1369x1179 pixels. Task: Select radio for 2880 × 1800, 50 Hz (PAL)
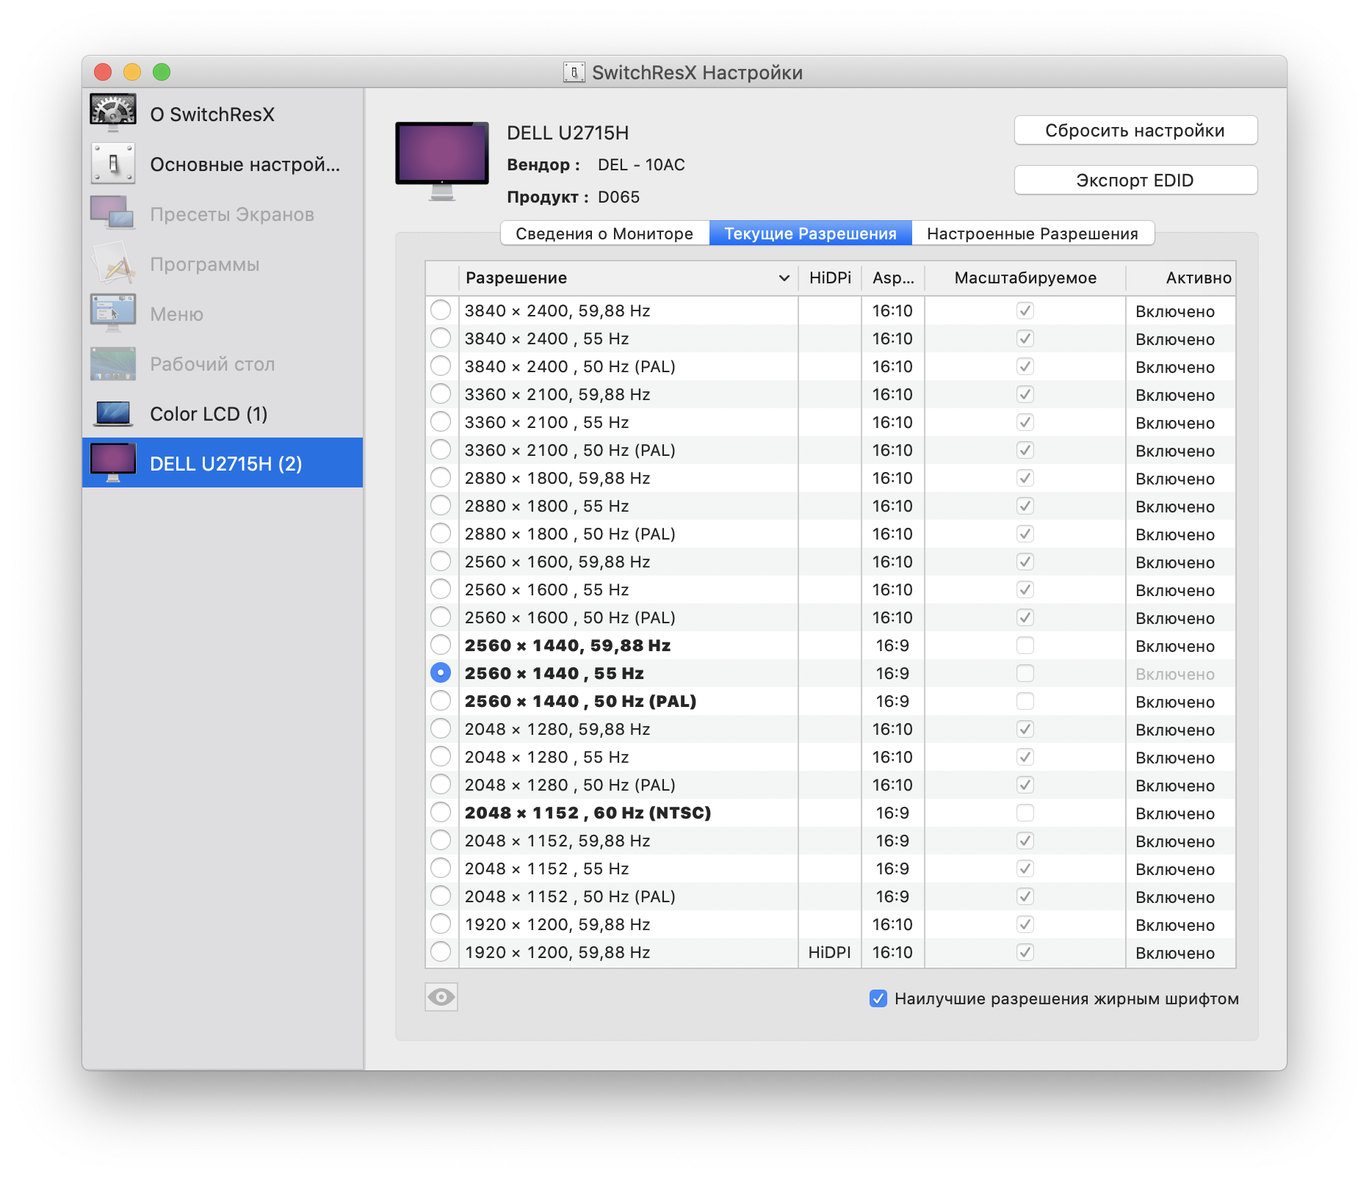pos(441,533)
